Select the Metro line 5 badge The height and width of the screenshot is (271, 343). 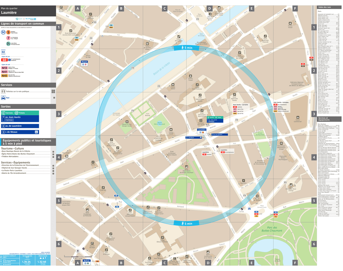(8, 32)
